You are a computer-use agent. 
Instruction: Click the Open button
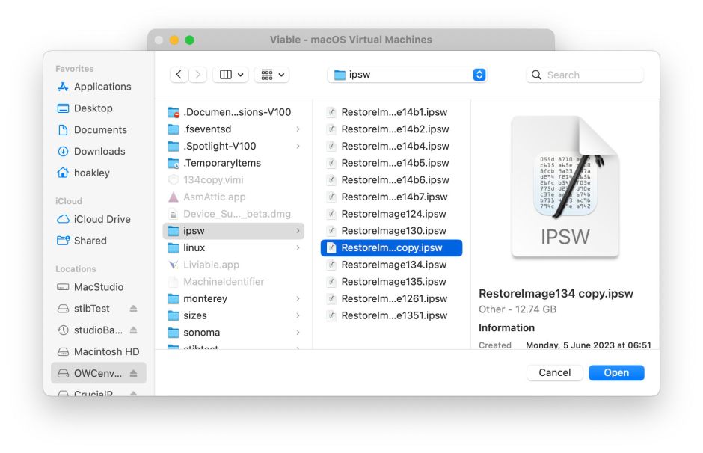coord(615,372)
